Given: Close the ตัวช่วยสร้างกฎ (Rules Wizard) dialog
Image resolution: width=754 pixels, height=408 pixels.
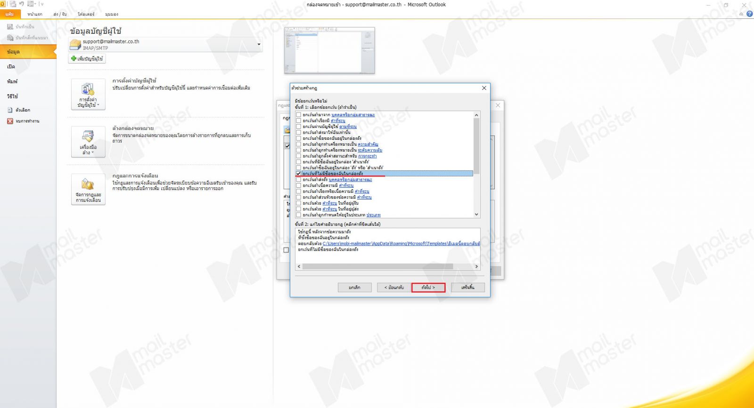Looking at the screenshot, I should [484, 88].
